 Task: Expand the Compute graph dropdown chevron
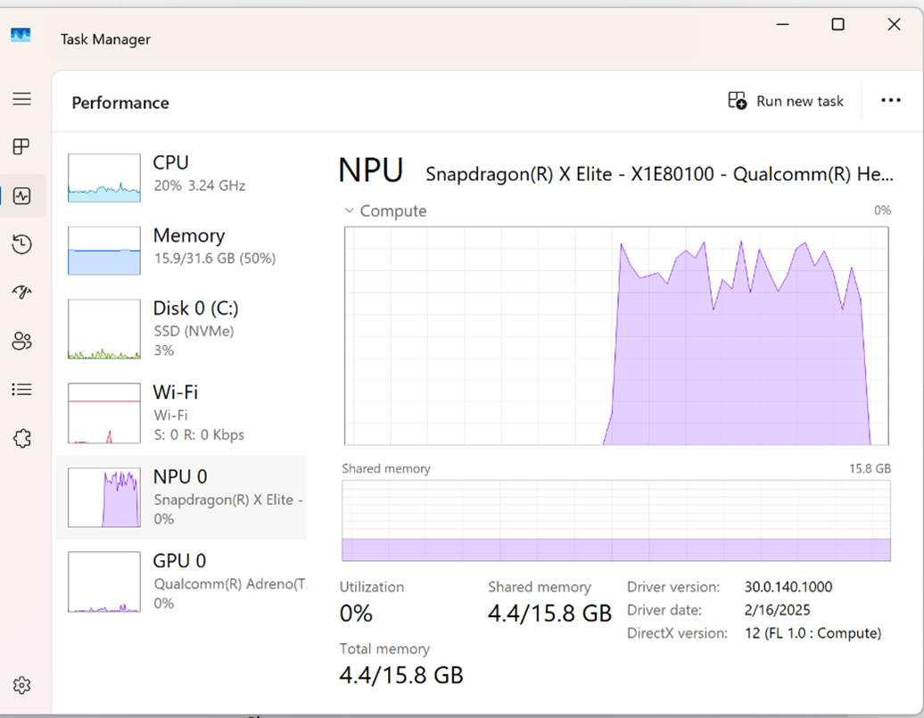pos(350,211)
